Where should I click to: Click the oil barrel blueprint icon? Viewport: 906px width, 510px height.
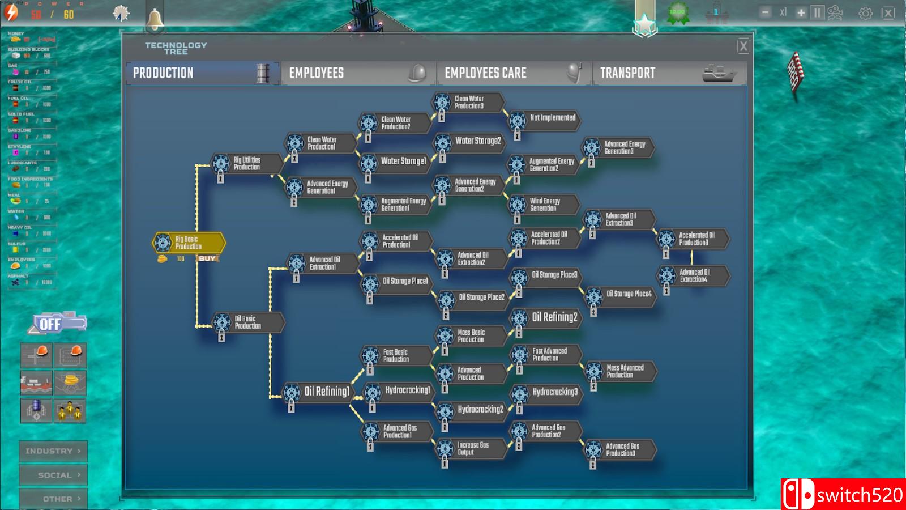pos(36,411)
